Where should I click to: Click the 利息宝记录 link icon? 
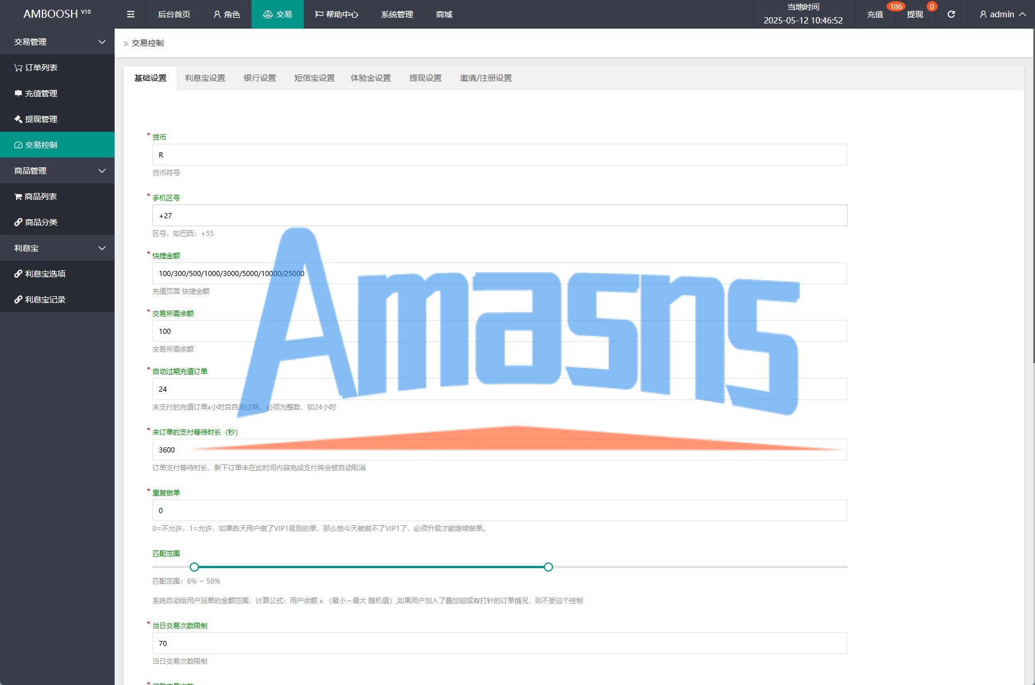[18, 300]
